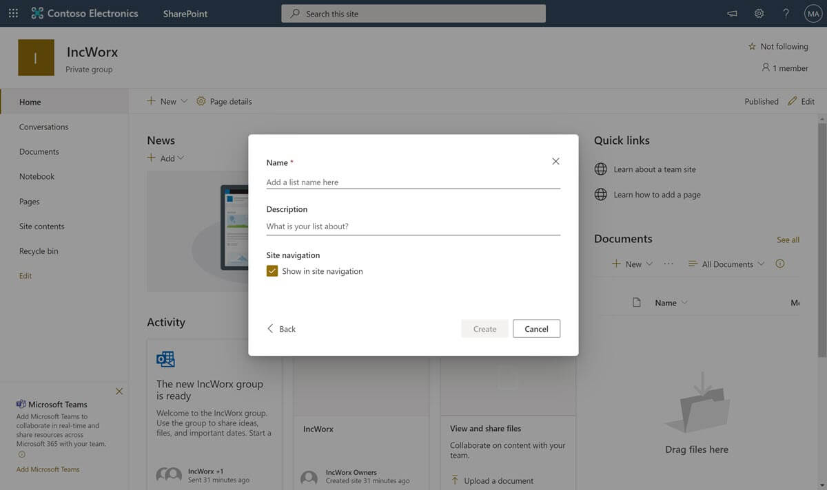Click the 1 member person icon
Viewport: 827px width, 490px height.
pos(765,67)
